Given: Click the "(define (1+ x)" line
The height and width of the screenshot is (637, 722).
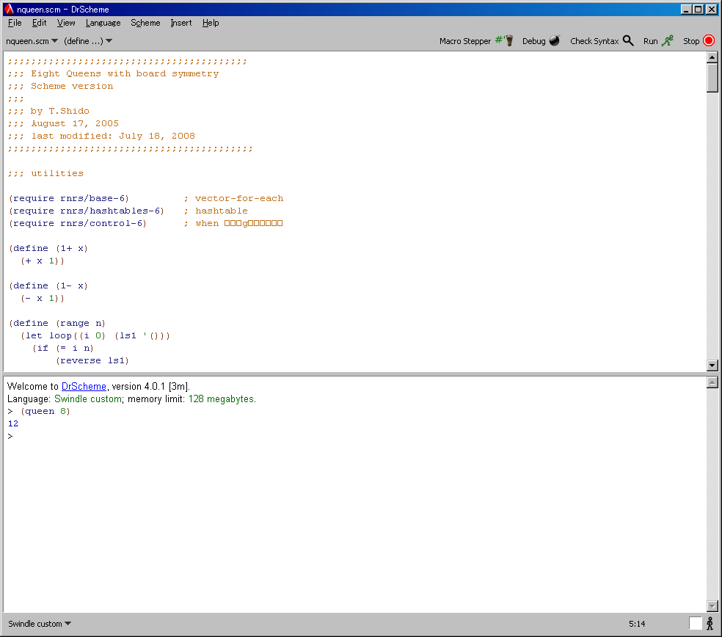Looking at the screenshot, I should 48,248.
